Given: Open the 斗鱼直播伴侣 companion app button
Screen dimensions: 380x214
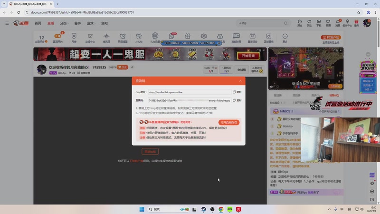Looking at the screenshot, I should pyautogui.click(x=228, y=122).
